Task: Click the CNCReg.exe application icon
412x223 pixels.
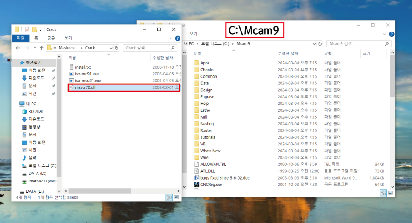Action: click(x=197, y=184)
